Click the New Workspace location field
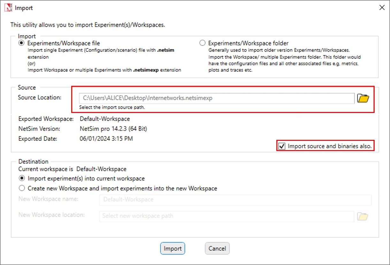 (x=227, y=216)
